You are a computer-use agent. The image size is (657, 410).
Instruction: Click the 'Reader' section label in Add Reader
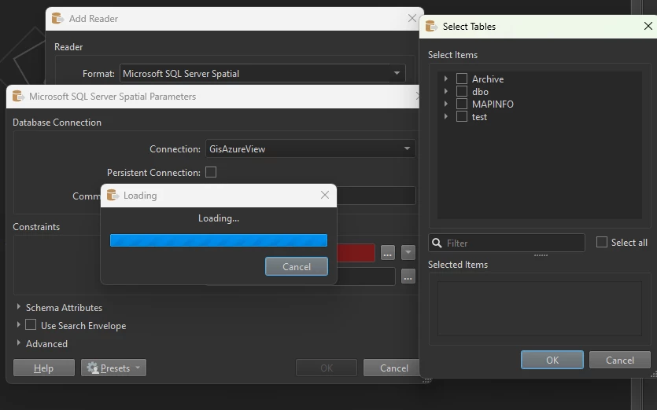(68, 47)
